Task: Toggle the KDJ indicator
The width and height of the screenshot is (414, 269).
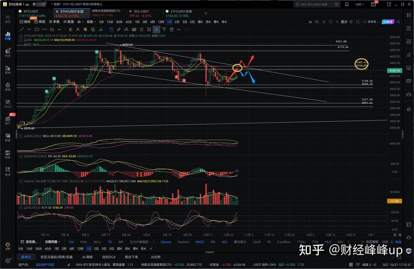Action: pos(226,242)
